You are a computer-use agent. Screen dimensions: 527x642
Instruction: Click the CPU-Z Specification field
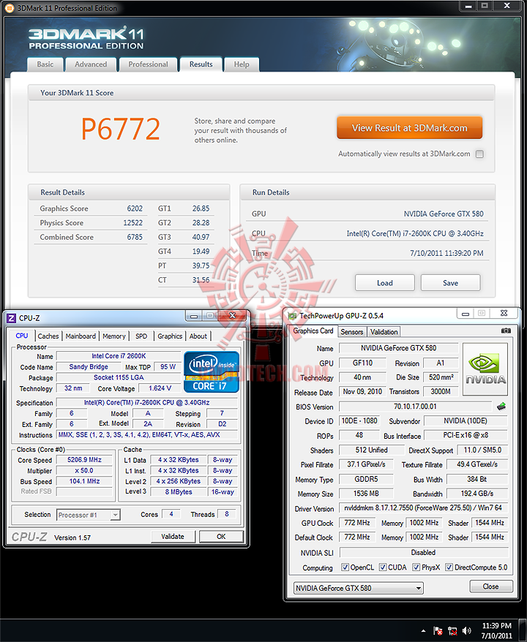146,402
